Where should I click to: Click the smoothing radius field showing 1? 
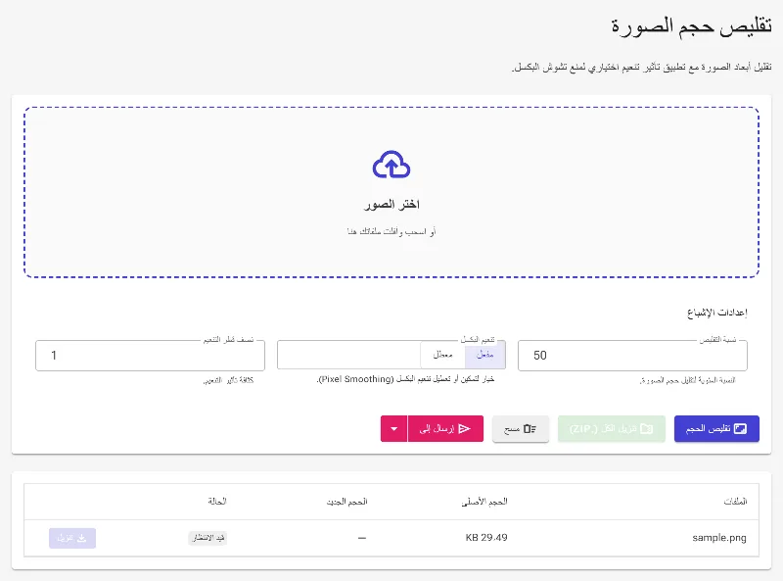(150, 356)
